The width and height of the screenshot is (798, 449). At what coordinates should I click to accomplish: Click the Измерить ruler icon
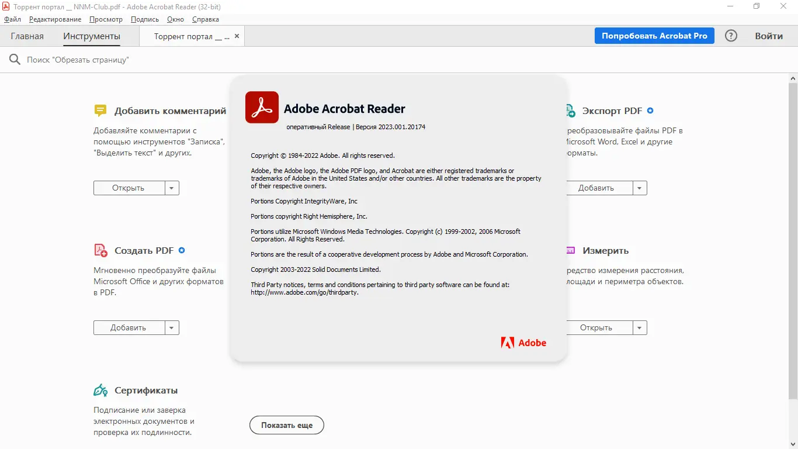click(571, 250)
